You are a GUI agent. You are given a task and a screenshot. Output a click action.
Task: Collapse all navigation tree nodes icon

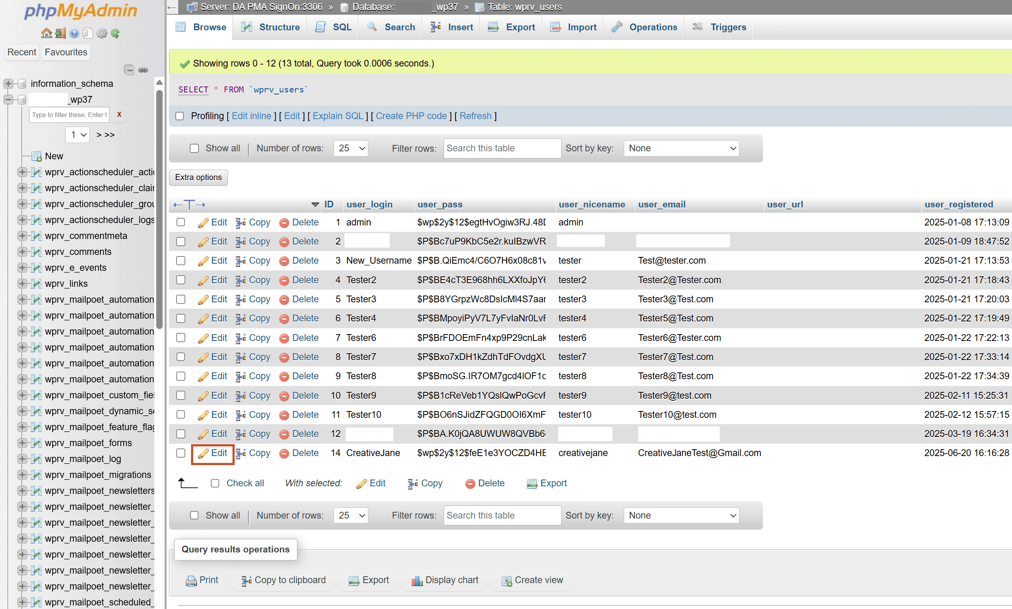click(129, 70)
